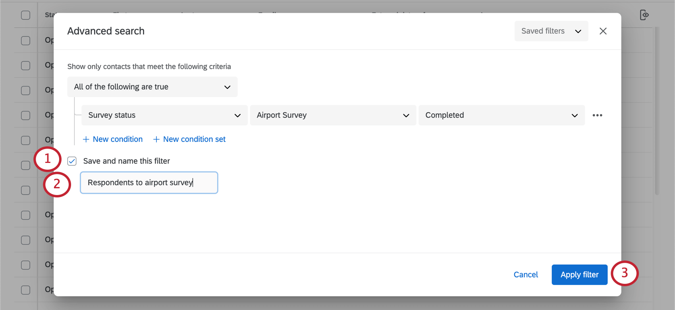Click the column visibility icon at top right
Image resolution: width=675 pixels, height=310 pixels.
[644, 15]
